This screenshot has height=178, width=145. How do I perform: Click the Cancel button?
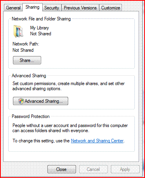(x=93, y=169)
